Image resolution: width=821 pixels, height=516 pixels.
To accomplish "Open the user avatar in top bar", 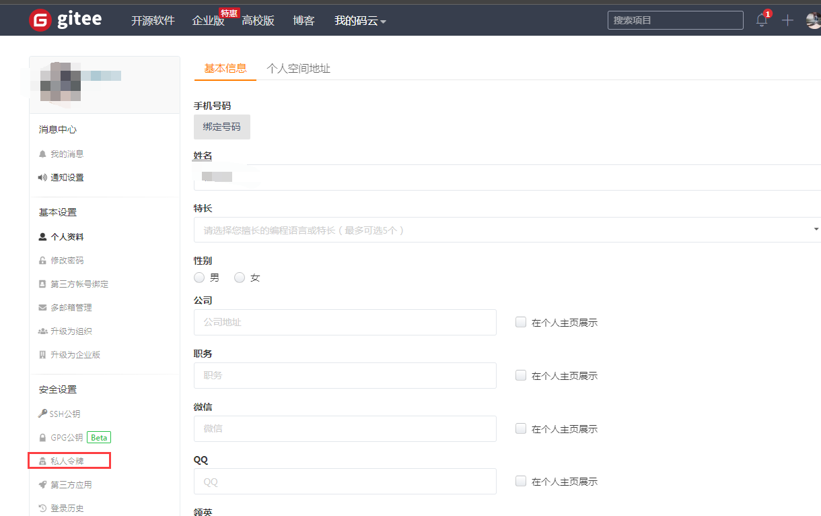I will click(x=813, y=20).
